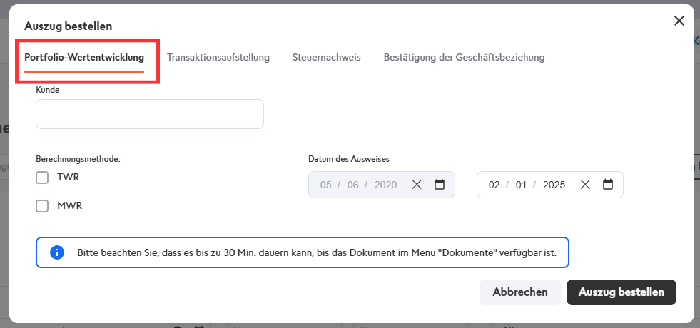
Task: Click the Auszug bestellen button
Action: click(x=622, y=292)
